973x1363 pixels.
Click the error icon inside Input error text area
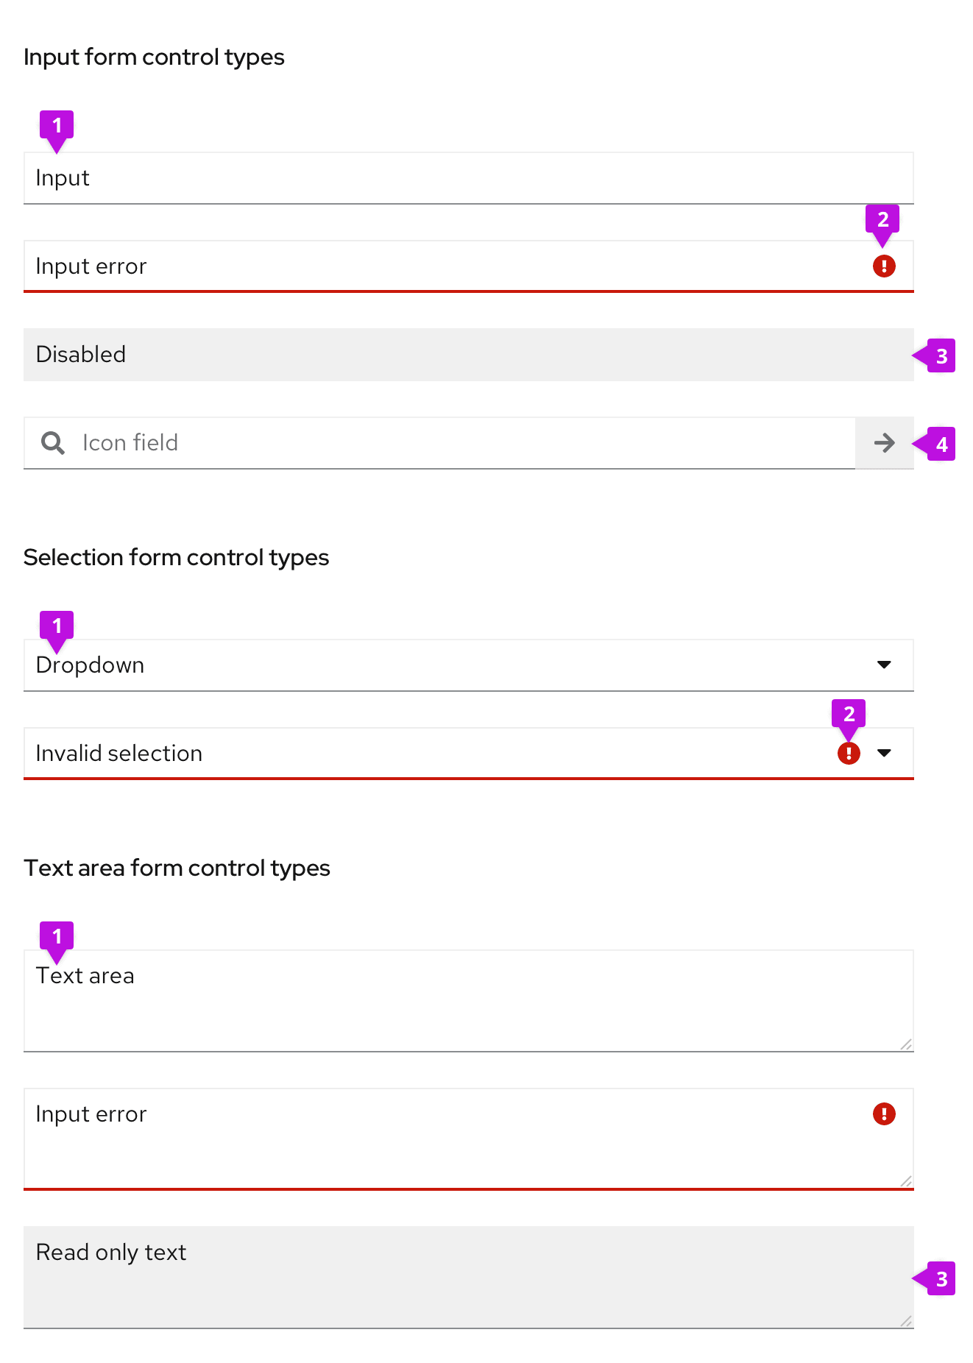(x=884, y=1114)
